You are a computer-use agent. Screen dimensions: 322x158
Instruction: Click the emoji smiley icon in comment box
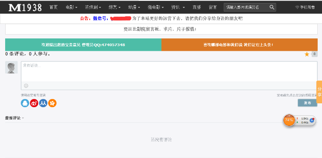tap(26, 86)
